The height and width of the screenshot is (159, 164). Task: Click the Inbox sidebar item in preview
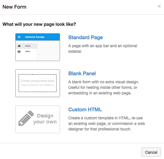coord(27,52)
